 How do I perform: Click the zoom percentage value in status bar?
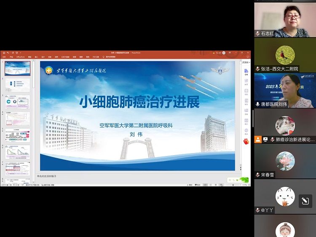tap(245, 185)
